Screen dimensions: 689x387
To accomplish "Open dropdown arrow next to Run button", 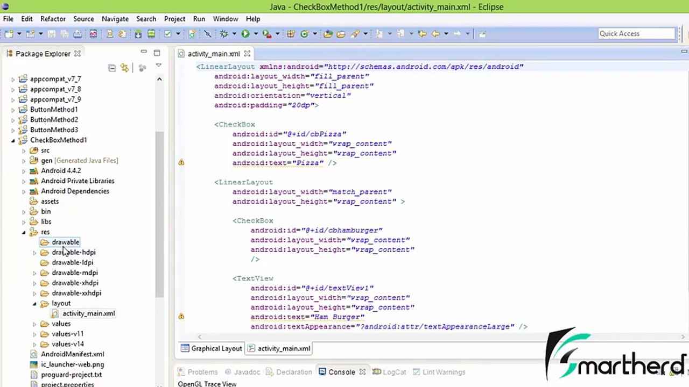I will 256,34.
